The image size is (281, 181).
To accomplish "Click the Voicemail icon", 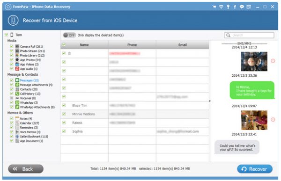I will pyautogui.click(x=17, y=98).
